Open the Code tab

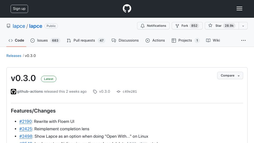[16, 40]
